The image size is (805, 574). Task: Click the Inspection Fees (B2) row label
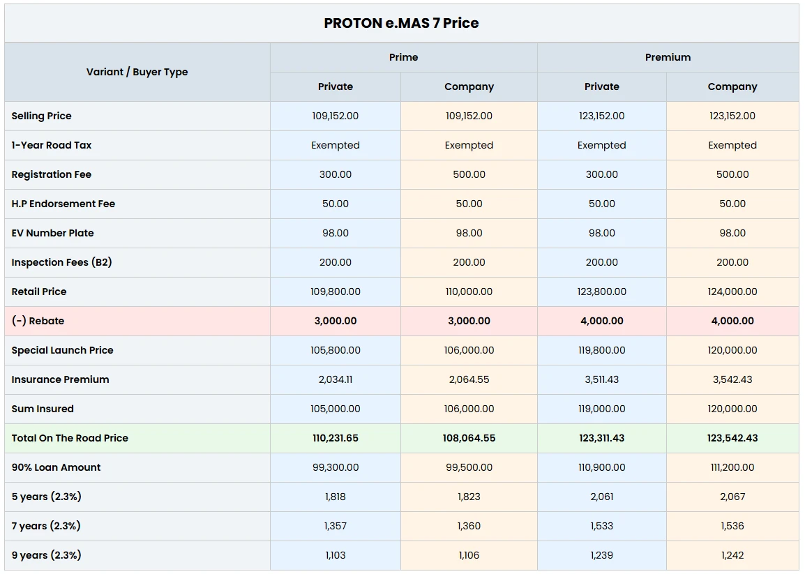(61, 262)
